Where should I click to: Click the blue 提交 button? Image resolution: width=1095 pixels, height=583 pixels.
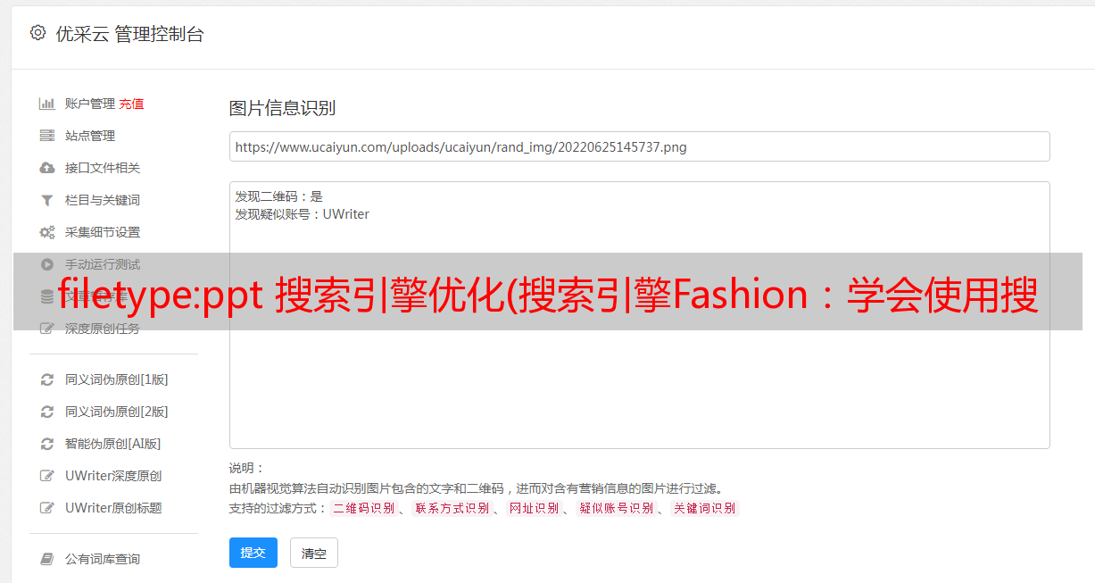click(x=253, y=553)
